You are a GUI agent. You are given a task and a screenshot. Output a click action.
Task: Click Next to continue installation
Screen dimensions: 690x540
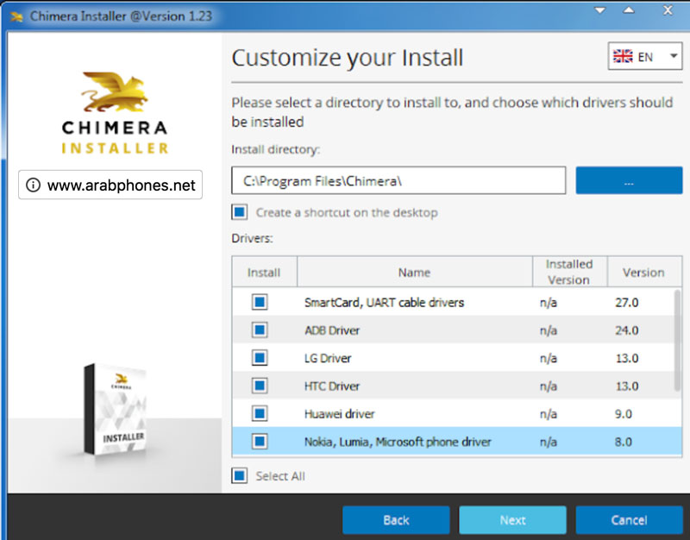512,520
